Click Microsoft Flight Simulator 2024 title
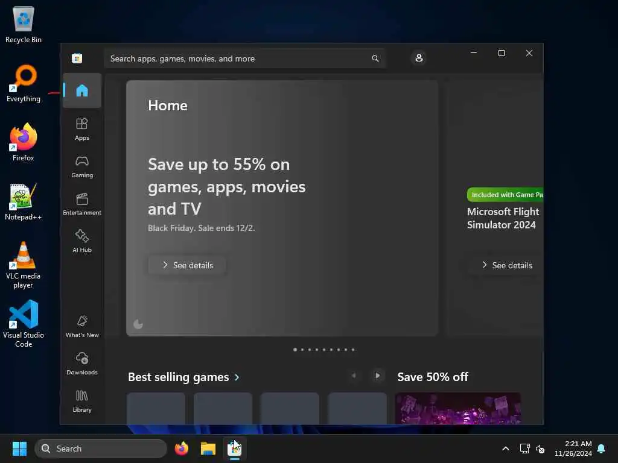The height and width of the screenshot is (463, 618). click(503, 218)
